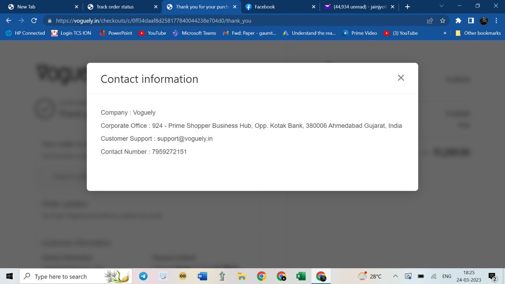
Task: Open notification center with 2 alerts
Action: [493, 276]
